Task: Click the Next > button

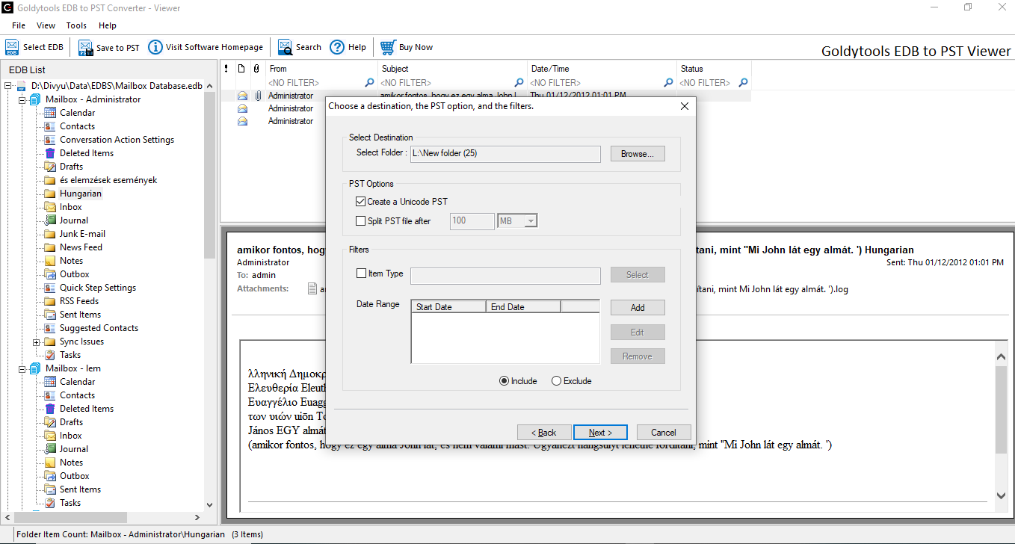Action: 600,433
